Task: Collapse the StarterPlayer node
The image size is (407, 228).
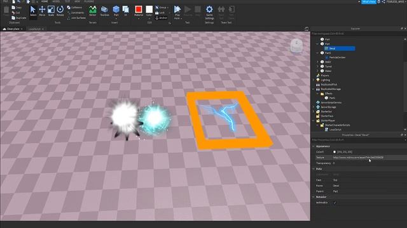Action: coord(314,121)
